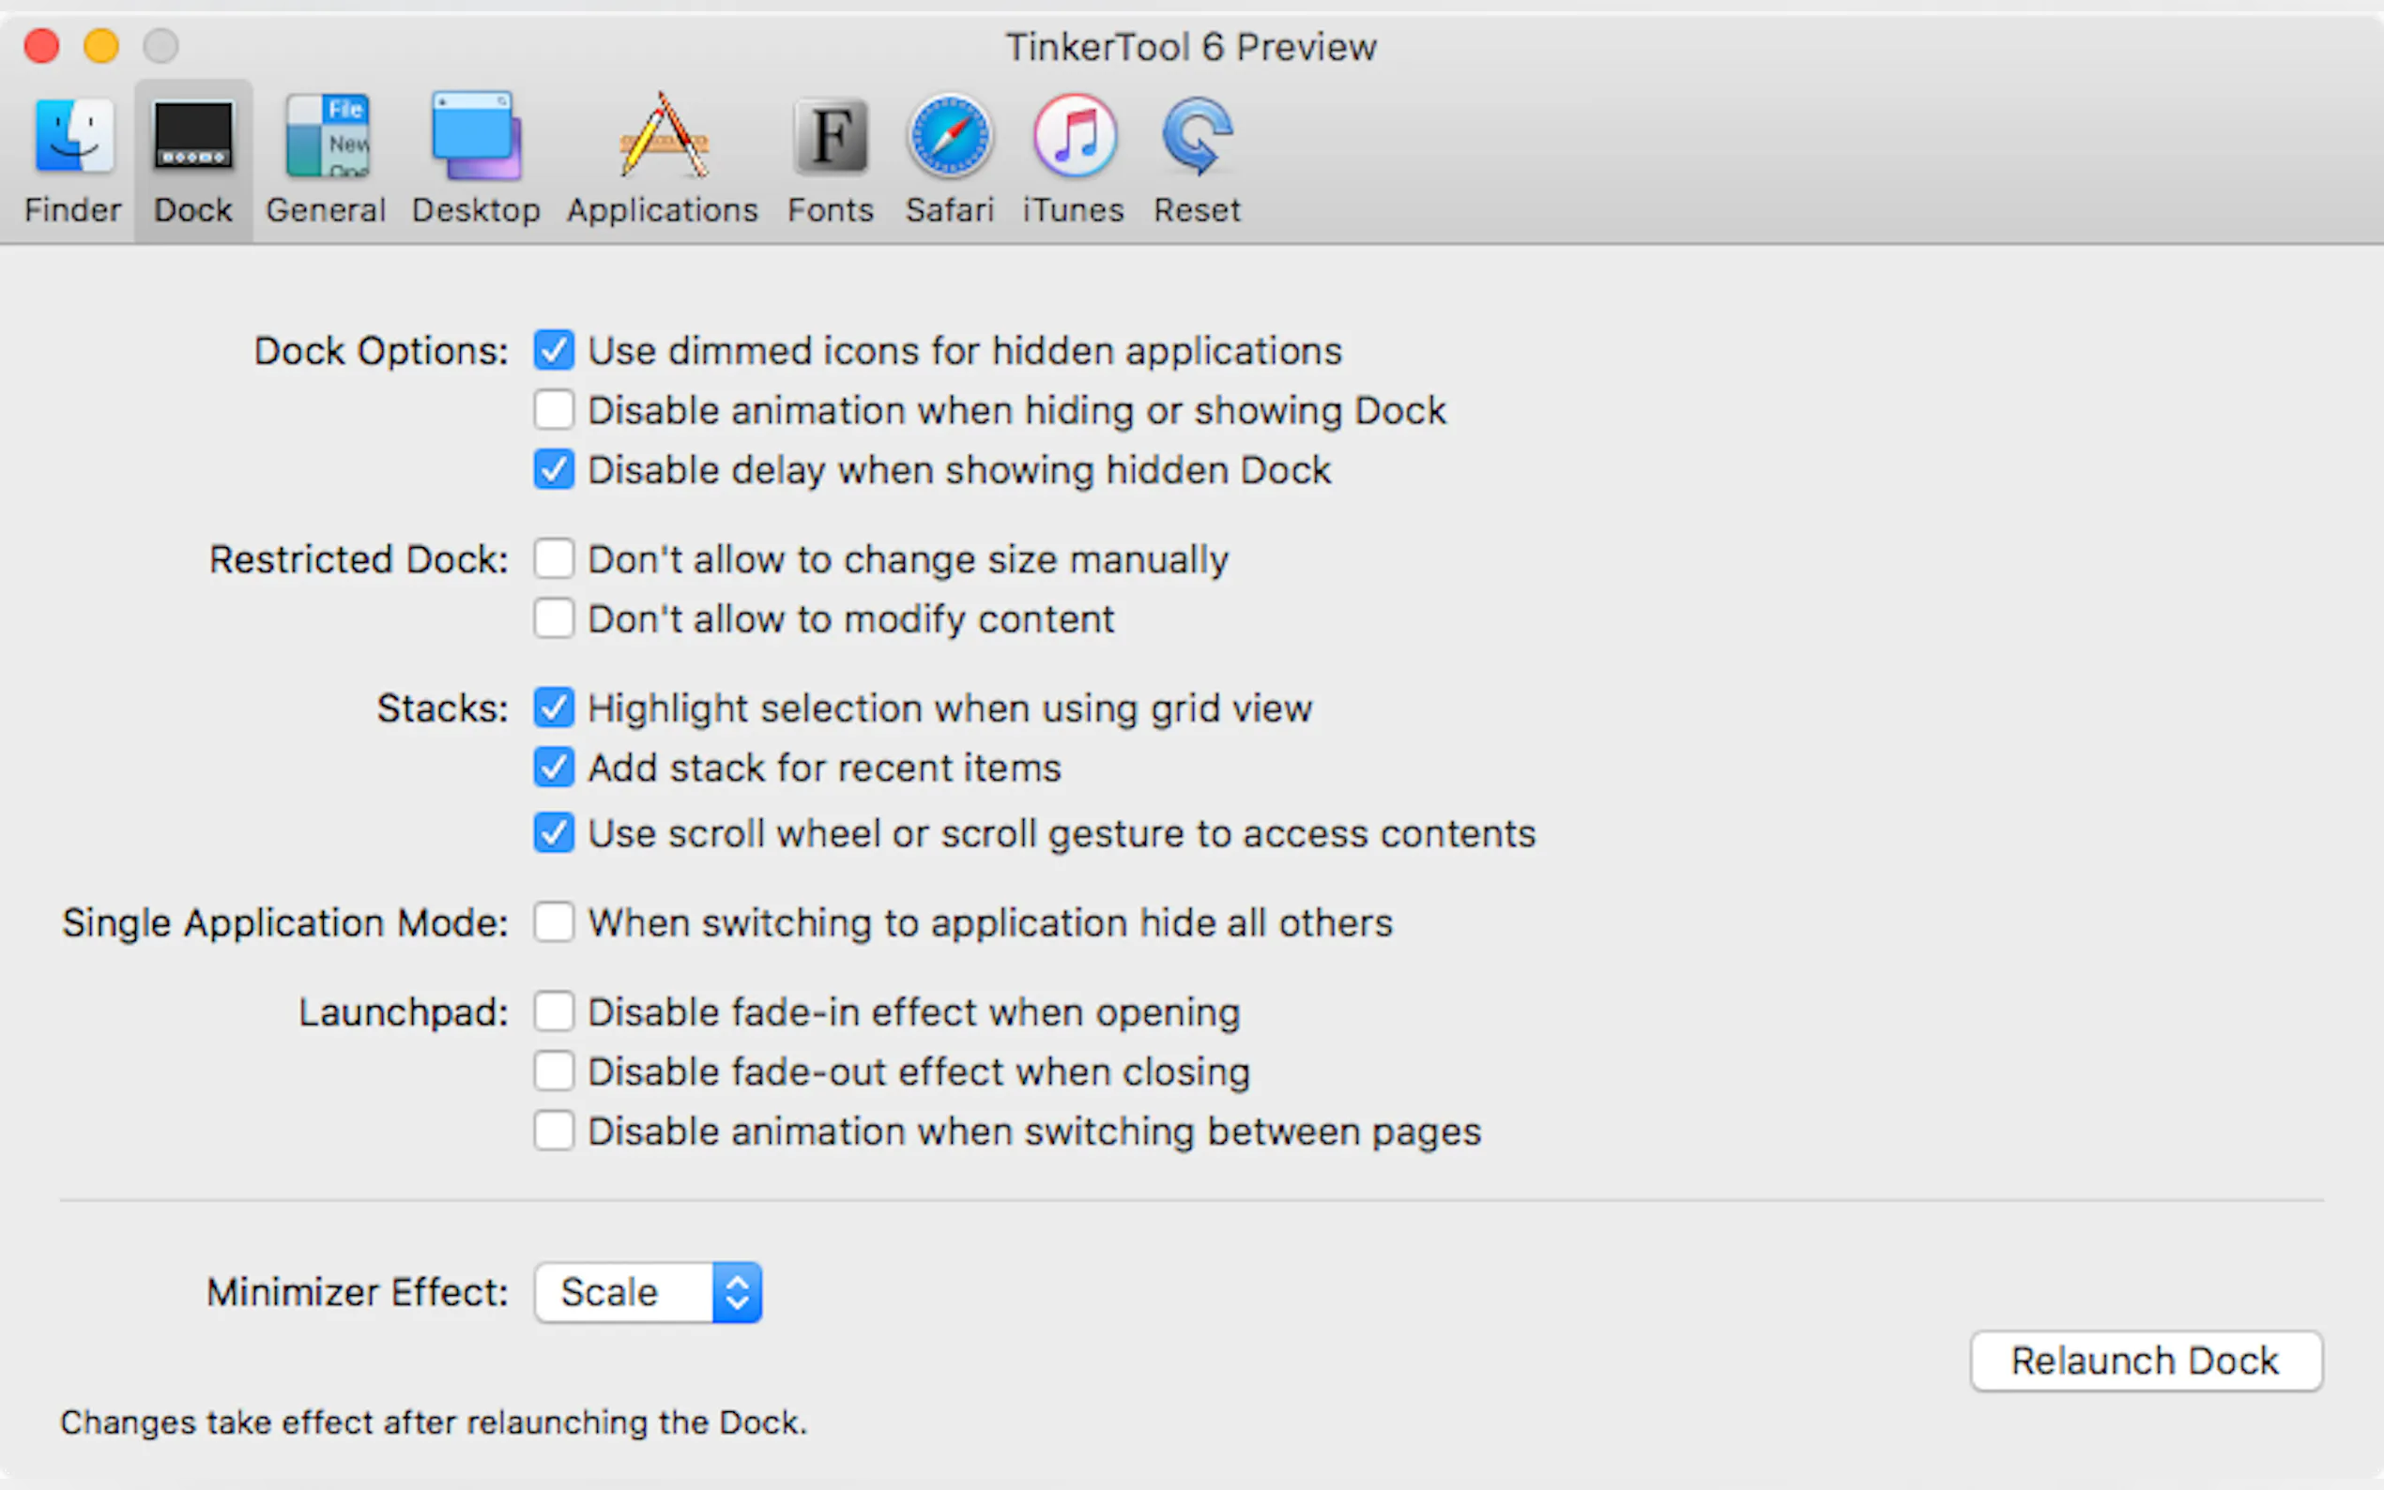Viewport: 2384px width, 1490px height.
Task: Switch to the Desktop pane icon
Action: click(x=476, y=138)
